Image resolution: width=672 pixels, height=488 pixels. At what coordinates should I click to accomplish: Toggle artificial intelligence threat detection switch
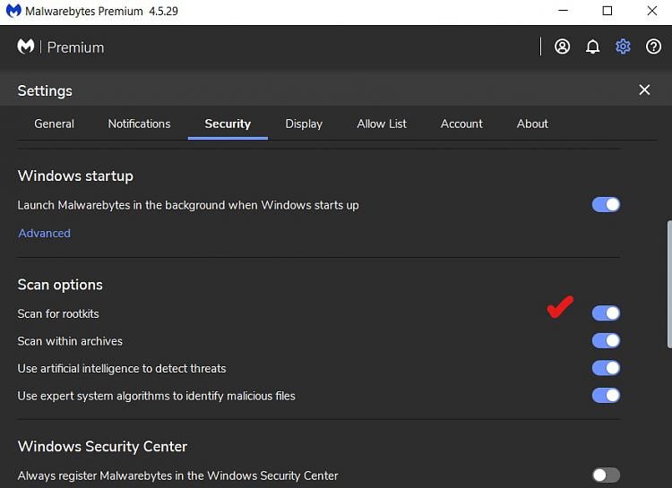tap(606, 368)
